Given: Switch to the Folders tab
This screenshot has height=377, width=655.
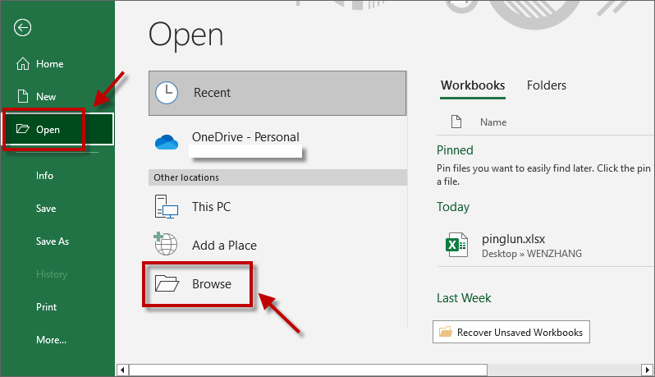Looking at the screenshot, I should [x=547, y=85].
